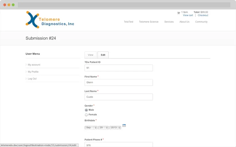Click the Submission #24 heading

[41, 38]
